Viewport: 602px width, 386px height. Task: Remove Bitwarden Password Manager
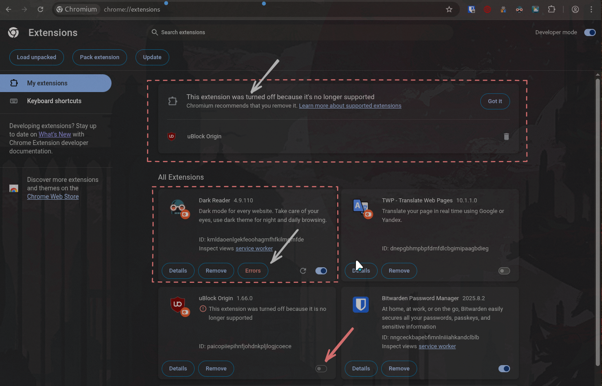point(399,369)
